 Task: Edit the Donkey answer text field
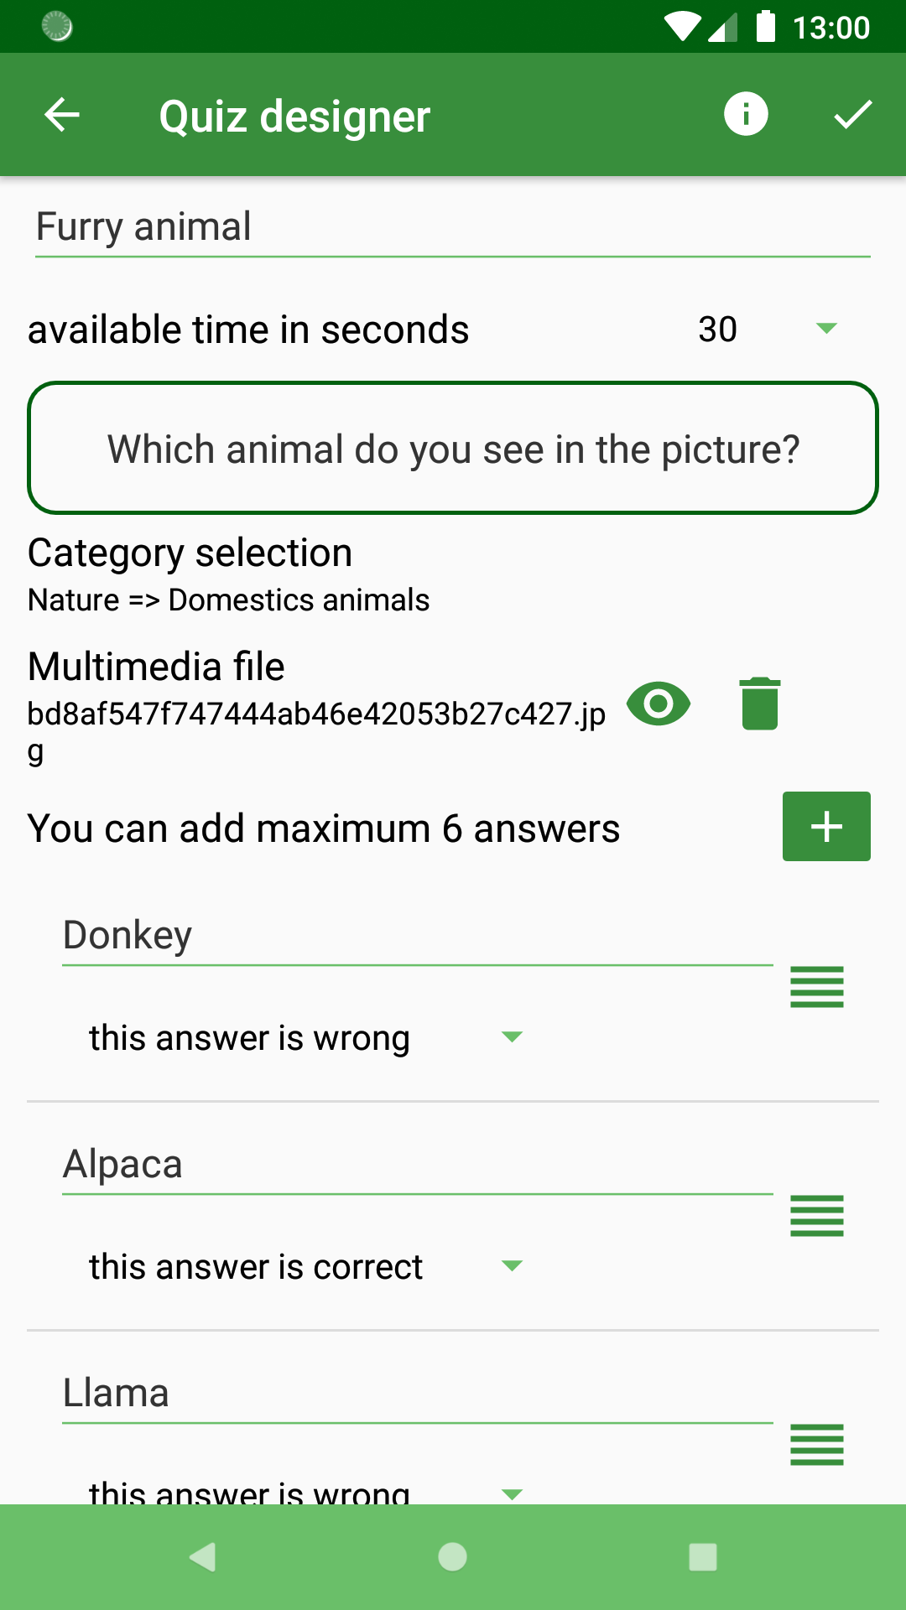(x=417, y=936)
